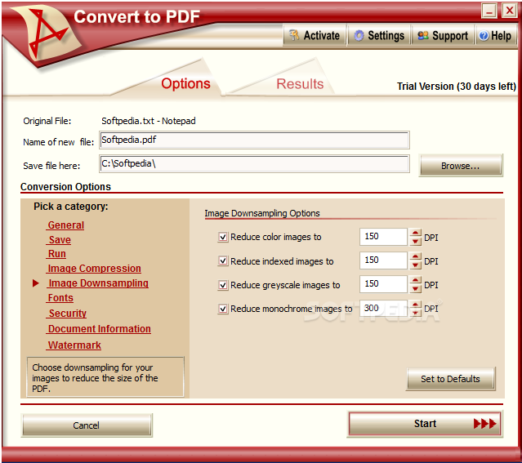Increase monochrome images DPI with up arrow
Viewport: 522px width, 463px height.
(416, 304)
